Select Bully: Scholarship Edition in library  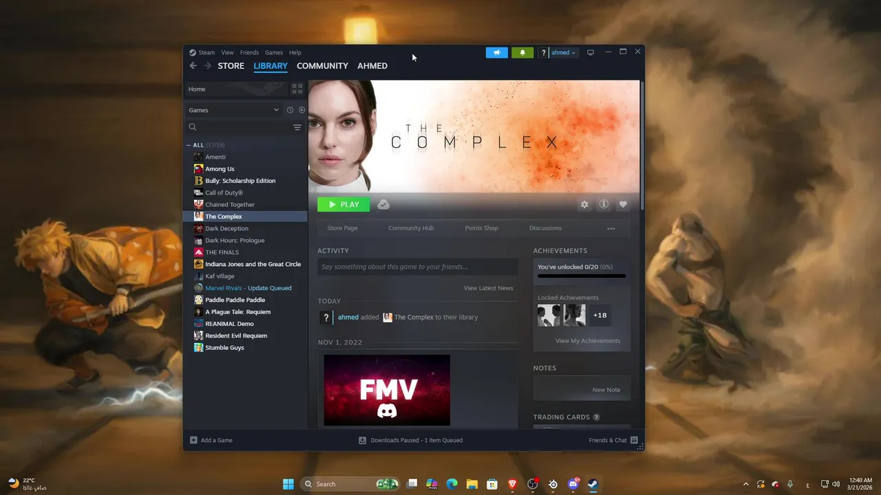click(x=240, y=181)
